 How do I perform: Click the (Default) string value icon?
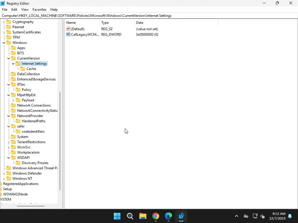tap(68, 29)
